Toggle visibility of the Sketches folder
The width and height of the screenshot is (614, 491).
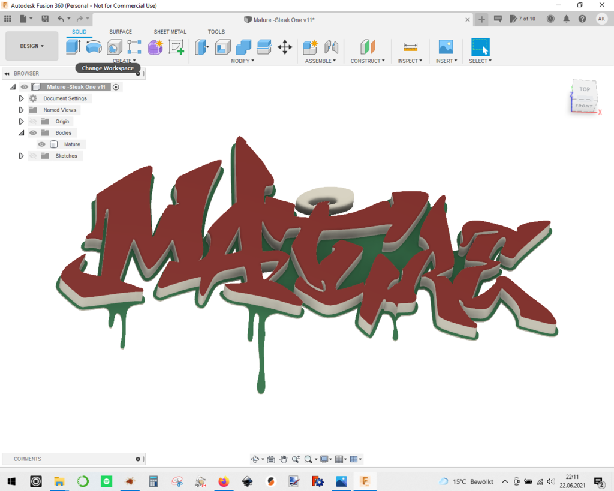(34, 156)
